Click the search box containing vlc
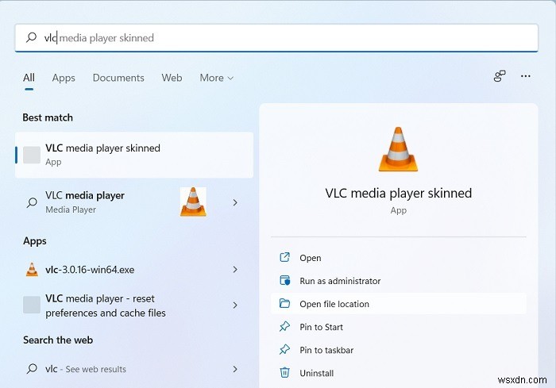 pos(276,37)
